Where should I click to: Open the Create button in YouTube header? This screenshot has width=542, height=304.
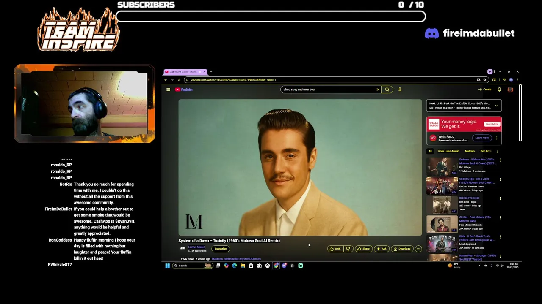click(485, 90)
